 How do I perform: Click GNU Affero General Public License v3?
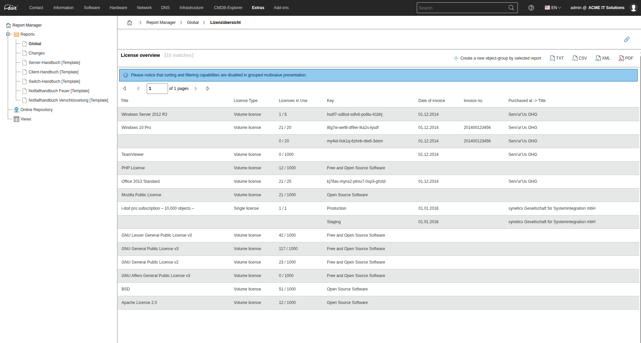tap(156, 276)
